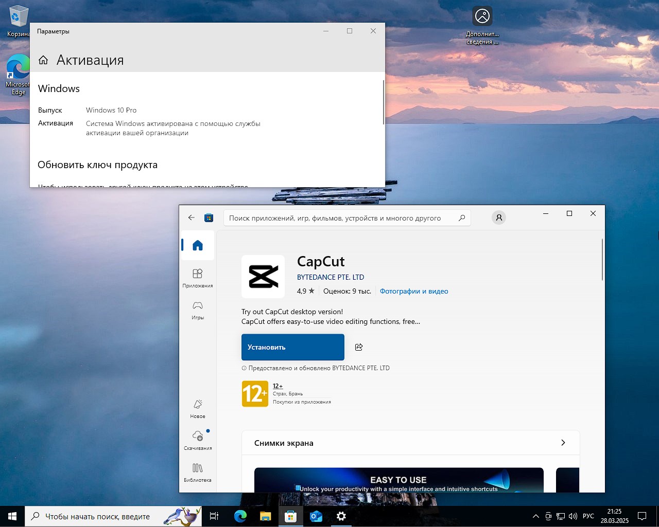The width and height of the screenshot is (659, 527).
Task: Click the 'CapCut' app title text
Action: pyautogui.click(x=321, y=261)
